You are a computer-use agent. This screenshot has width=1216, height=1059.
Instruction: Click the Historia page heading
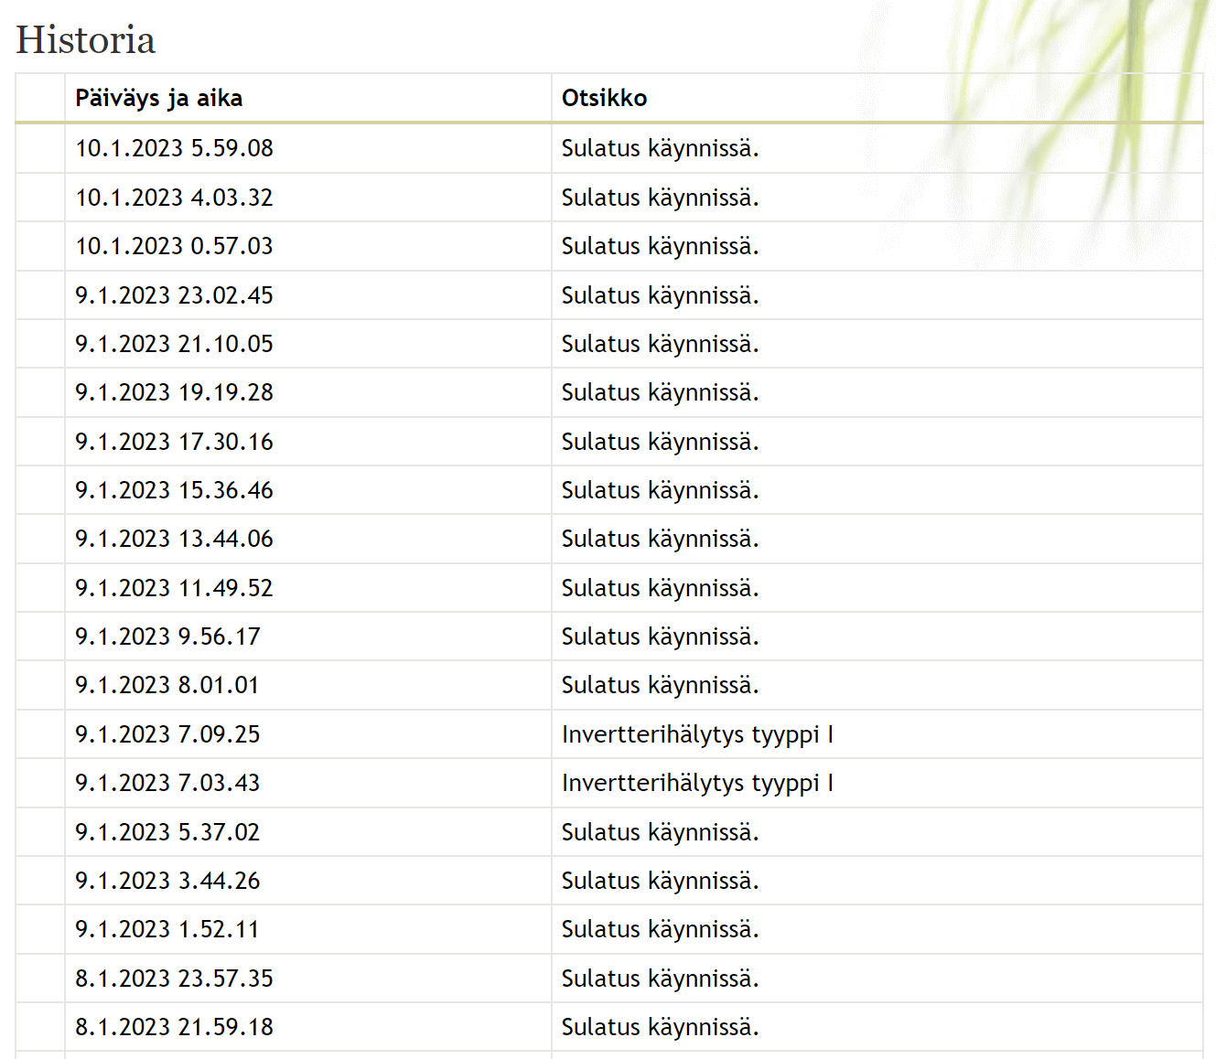[x=86, y=40]
